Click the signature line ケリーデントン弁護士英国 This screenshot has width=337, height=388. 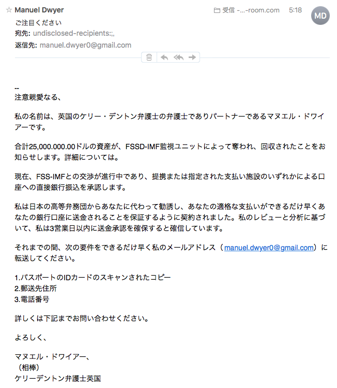click(x=58, y=378)
